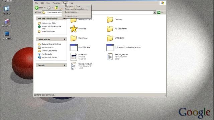Click Make a new folder link

(x=49, y=23)
